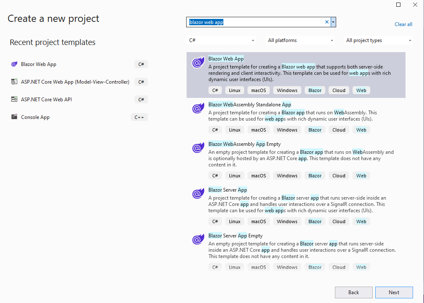Click the Blazor tag under Blazor Web App

click(315, 90)
